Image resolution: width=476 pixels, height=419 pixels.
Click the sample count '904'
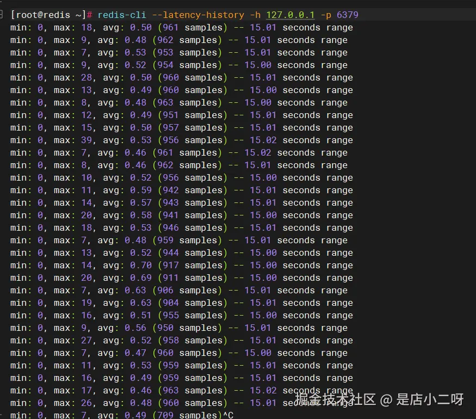[171, 303]
